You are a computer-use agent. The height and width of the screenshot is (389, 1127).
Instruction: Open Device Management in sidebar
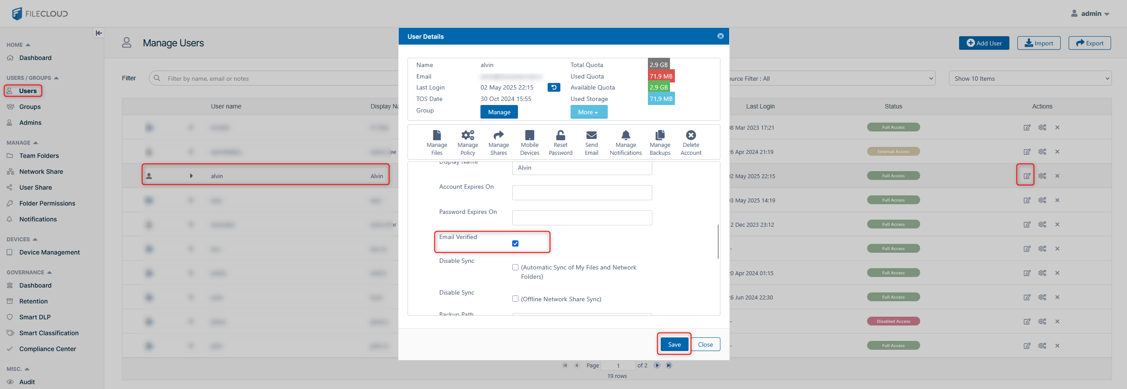click(49, 252)
